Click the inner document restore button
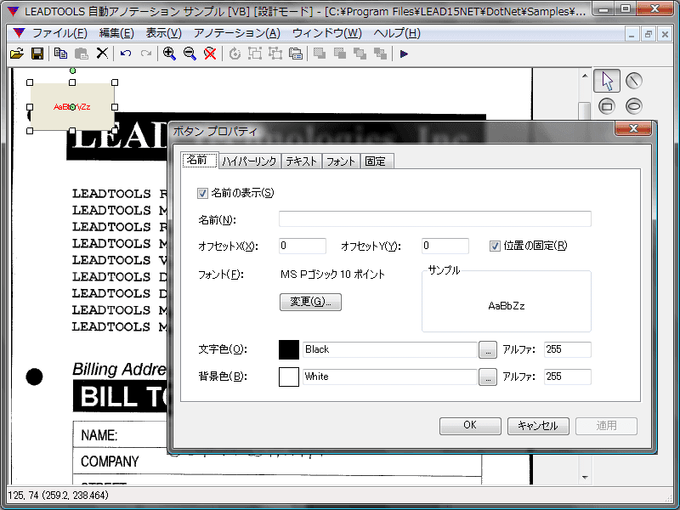 (649, 34)
